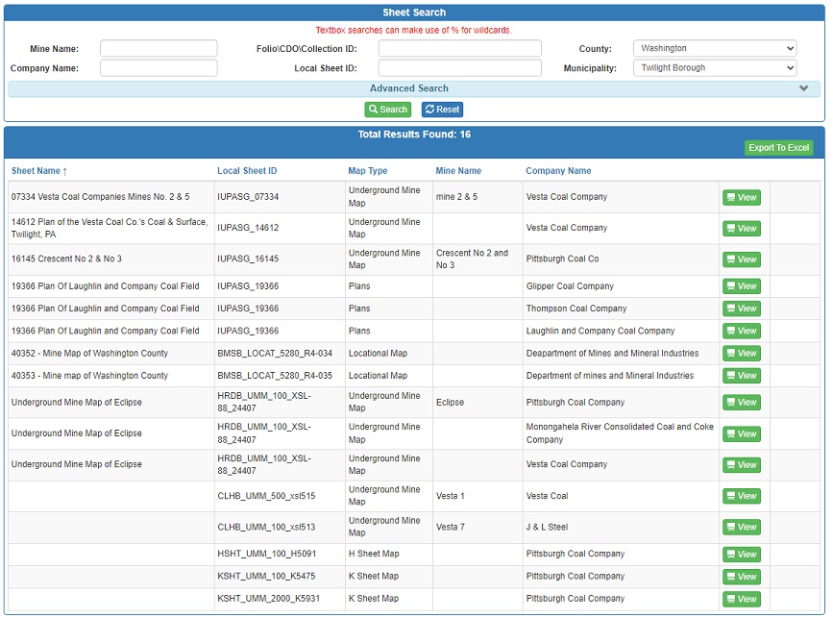Click the green Search button
The height and width of the screenshot is (618, 833).
click(x=388, y=110)
